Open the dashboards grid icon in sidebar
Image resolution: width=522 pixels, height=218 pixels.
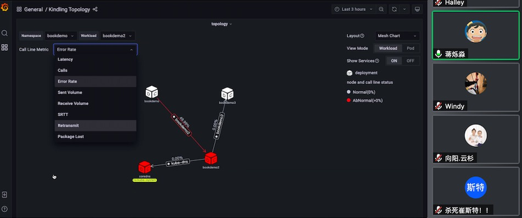point(4,47)
